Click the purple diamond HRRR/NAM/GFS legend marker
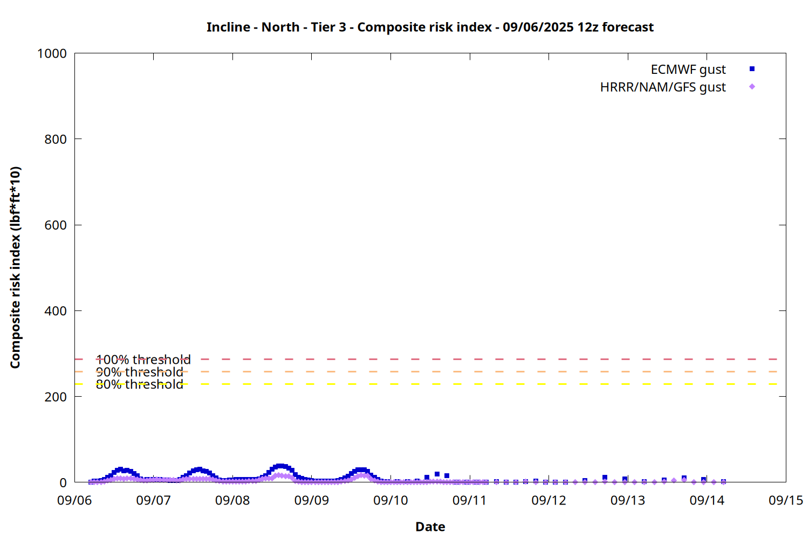 click(x=752, y=87)
